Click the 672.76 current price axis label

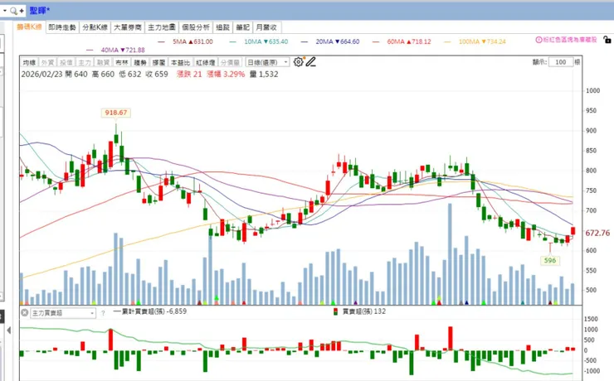pos(597,233)
